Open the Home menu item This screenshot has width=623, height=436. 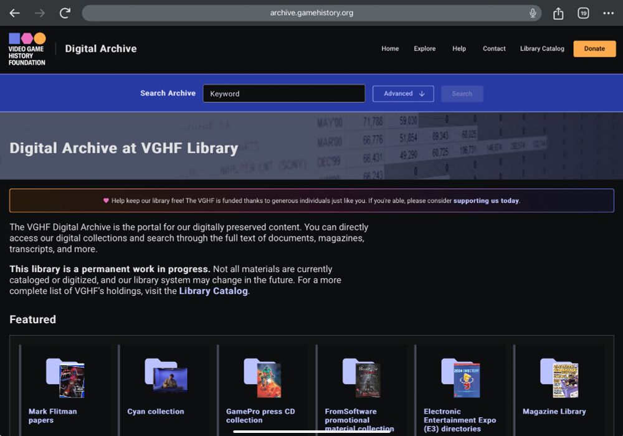(x=390, y=49)
